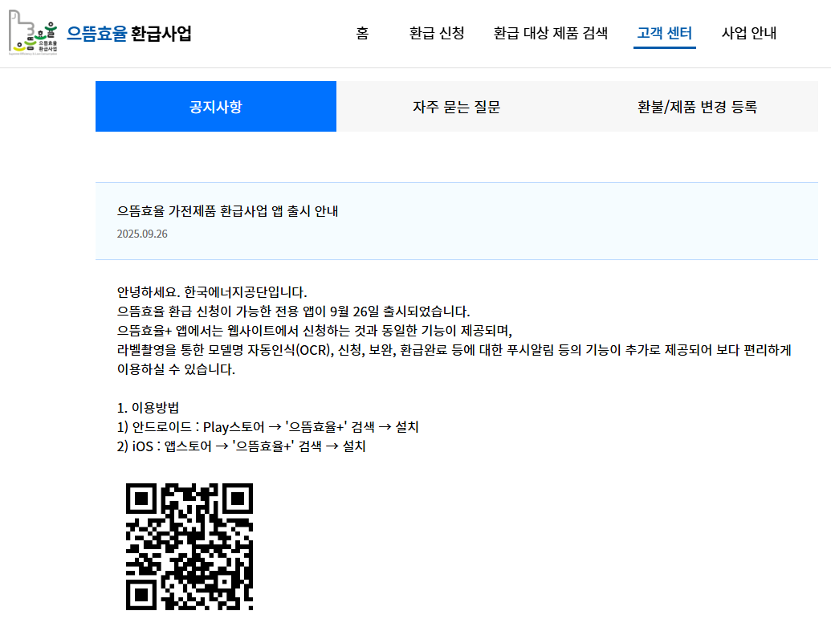The height and width of the screenshot is (619, 831).
Task: Click the line mentioning 모델명 자동인식(OCR)
Action: (454, 350)
